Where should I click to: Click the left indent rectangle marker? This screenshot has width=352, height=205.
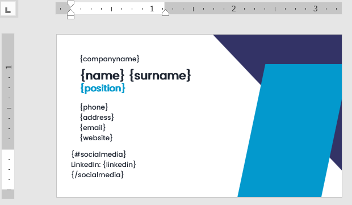[x=71, y=18]
